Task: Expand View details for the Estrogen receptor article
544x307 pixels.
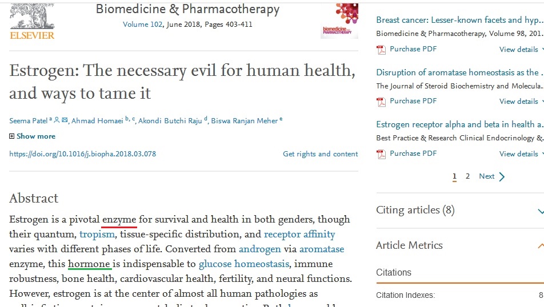Action: (521, 153)
